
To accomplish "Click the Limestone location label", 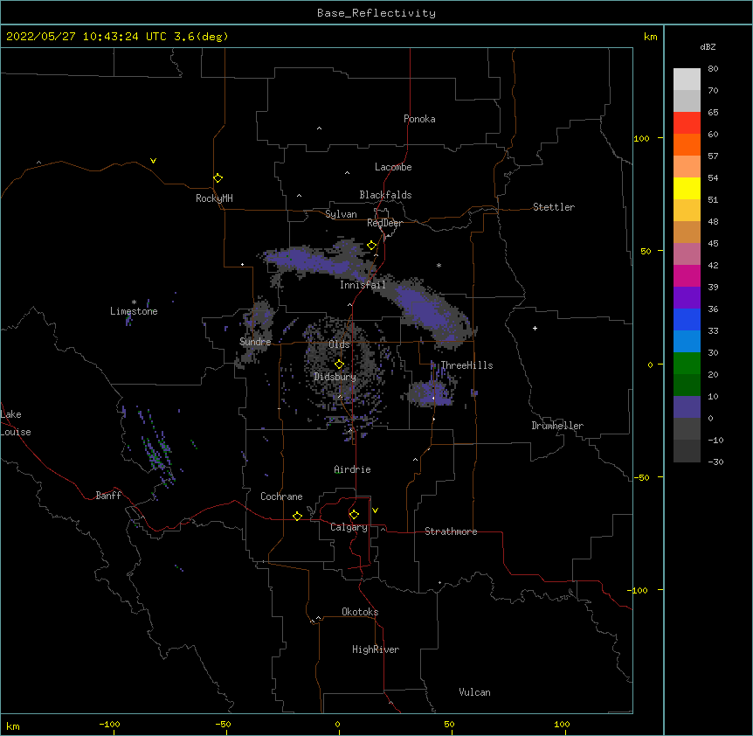I will pyautogui.click(x=134, y=311).
